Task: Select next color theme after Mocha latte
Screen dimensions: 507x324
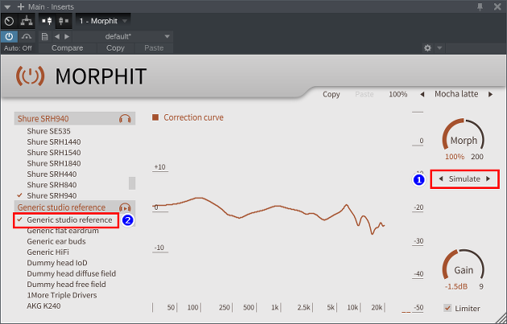Action: click(491, 94)
